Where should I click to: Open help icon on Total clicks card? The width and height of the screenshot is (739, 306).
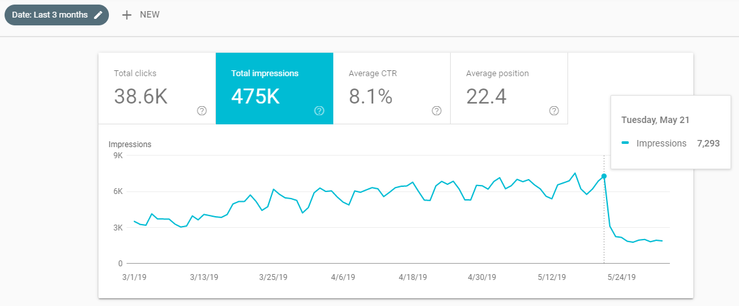[202, 111]
